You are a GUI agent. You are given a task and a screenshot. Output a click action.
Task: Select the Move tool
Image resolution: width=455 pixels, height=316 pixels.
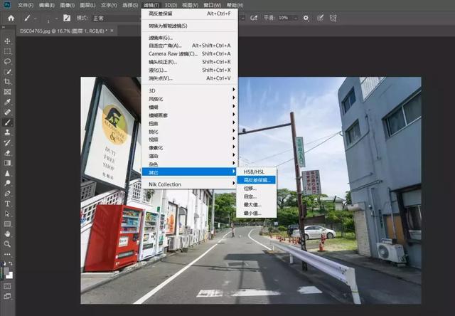(x=8, y=41)
